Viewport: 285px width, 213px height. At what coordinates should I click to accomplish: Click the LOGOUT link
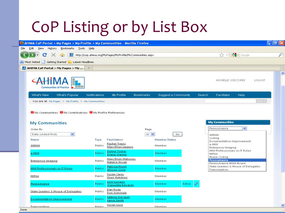tap(260, 80)
